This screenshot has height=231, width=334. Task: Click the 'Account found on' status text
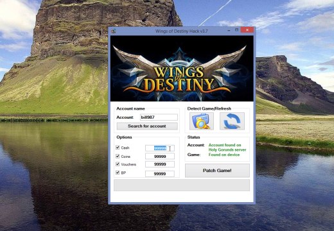(x=225, y=145)
